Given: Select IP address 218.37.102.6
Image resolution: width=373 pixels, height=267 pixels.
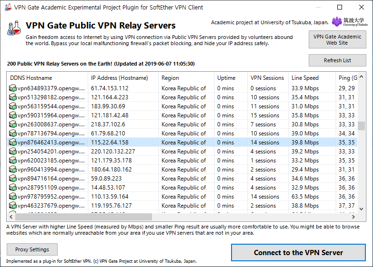Looking at the screenshot, I should click(108, 124).
